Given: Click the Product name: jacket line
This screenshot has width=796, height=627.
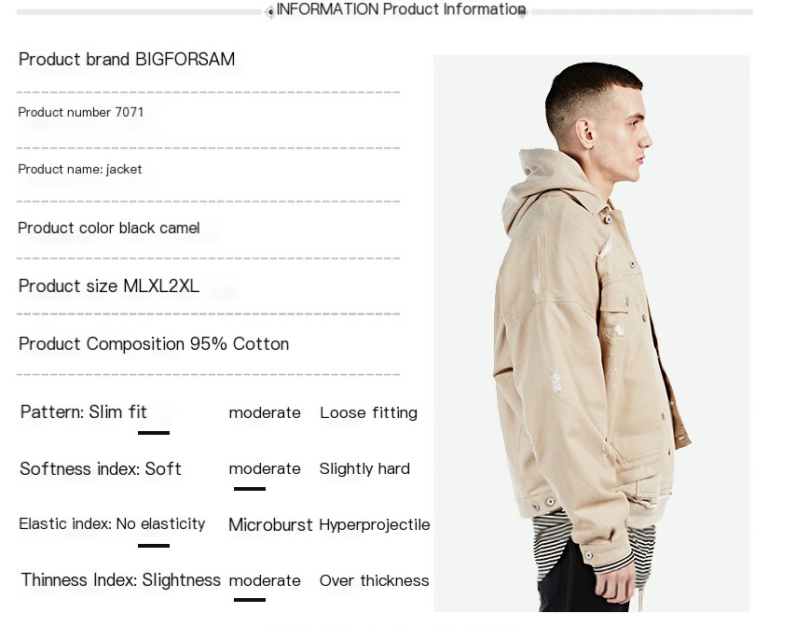Looking at the screenshot, I should click(x=80, y=169).
